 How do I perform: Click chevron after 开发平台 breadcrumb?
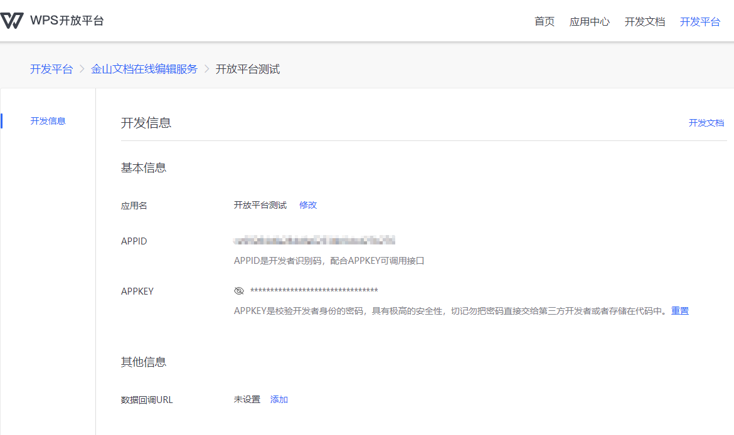(x=82, y=69)
